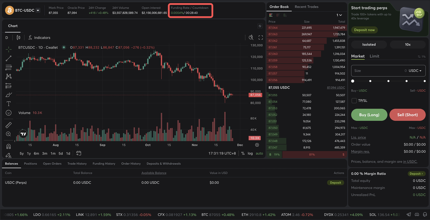Screen dimensions: 430x220
Task: Select the Order Book tab
Action: [x=279, y=7]
